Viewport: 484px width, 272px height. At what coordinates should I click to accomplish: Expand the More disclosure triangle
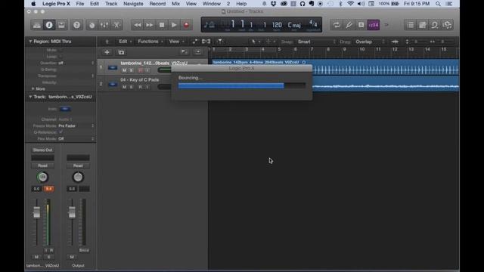[33, 88]
